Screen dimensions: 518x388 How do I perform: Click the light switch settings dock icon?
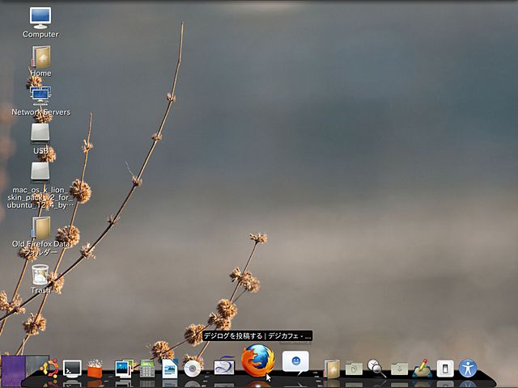click(x=444, y=369)
